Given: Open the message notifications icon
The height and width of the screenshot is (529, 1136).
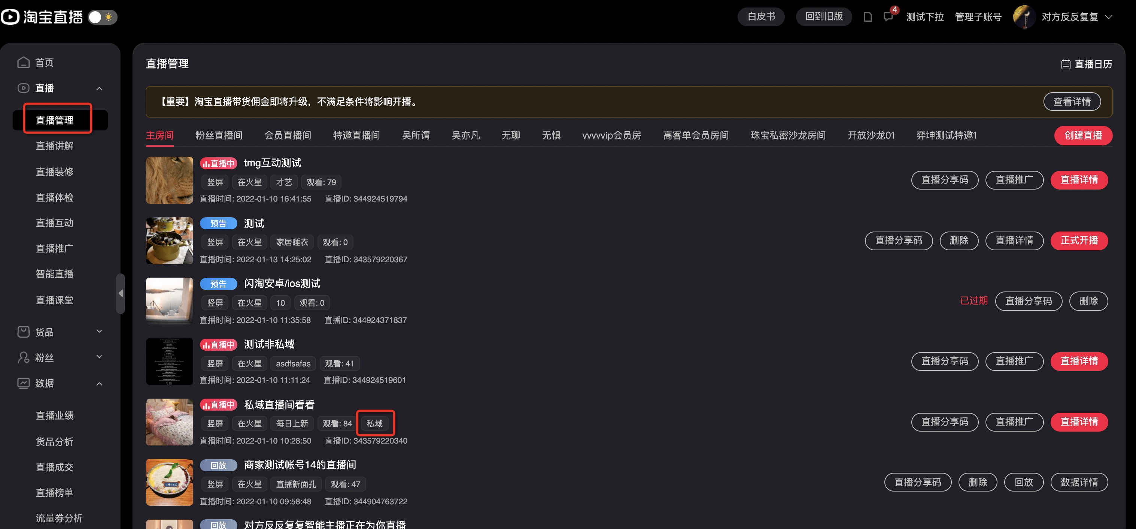Looking at the screenshot, I should [x=888, y=17].
